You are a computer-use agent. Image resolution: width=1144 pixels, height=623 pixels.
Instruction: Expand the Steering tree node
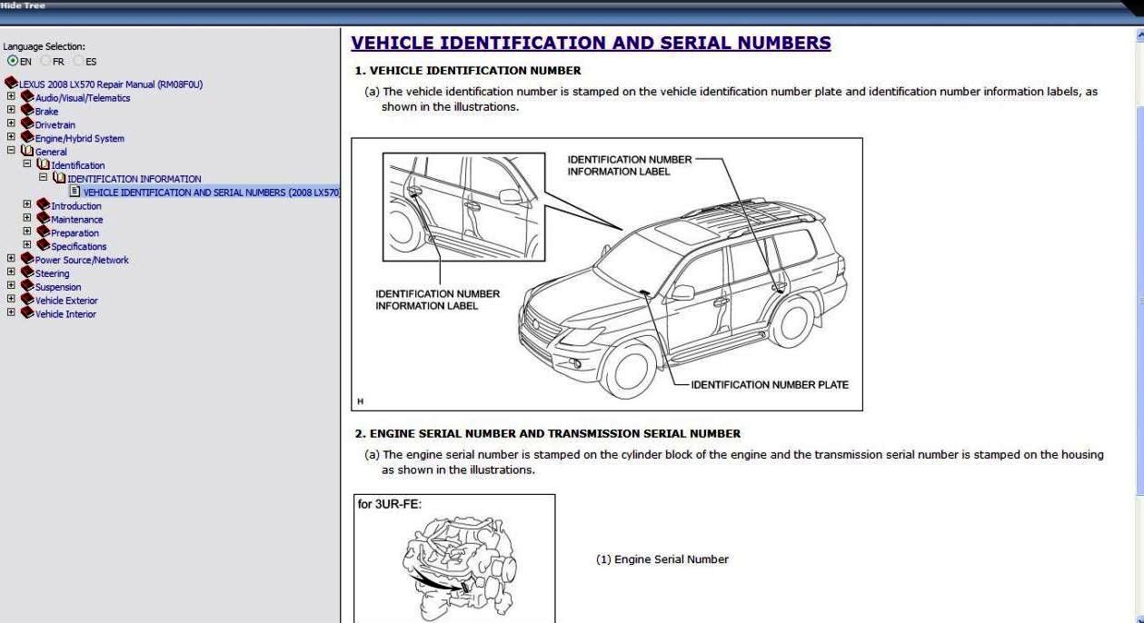[11, 272]
